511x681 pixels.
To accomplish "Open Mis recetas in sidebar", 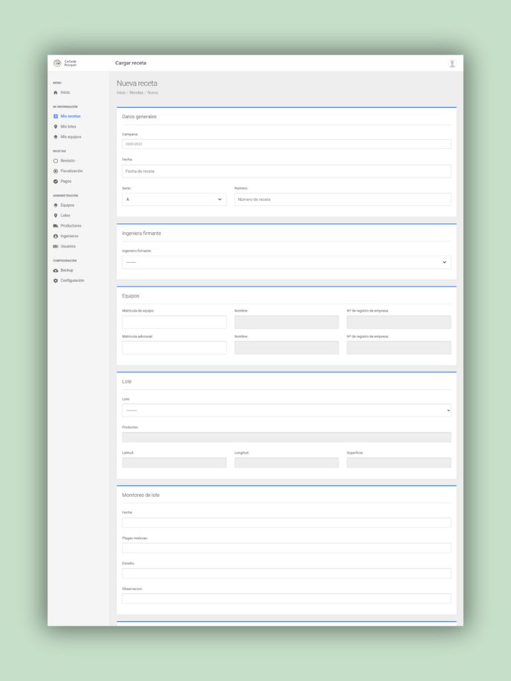I will click(70, 116).
